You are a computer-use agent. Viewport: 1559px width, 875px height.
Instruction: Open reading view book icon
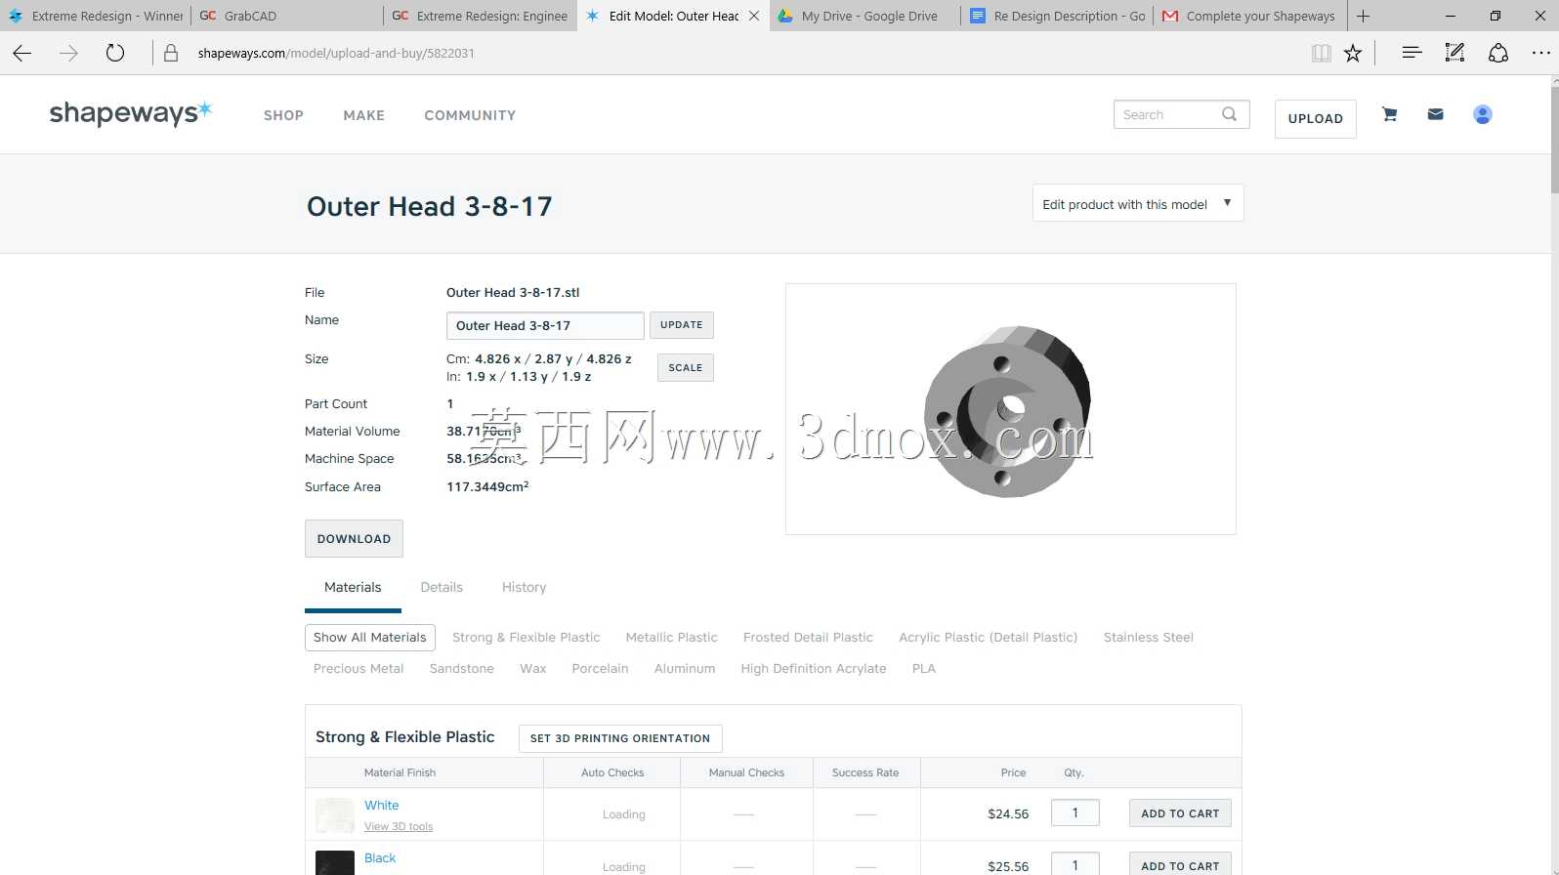pos(1321,53)
